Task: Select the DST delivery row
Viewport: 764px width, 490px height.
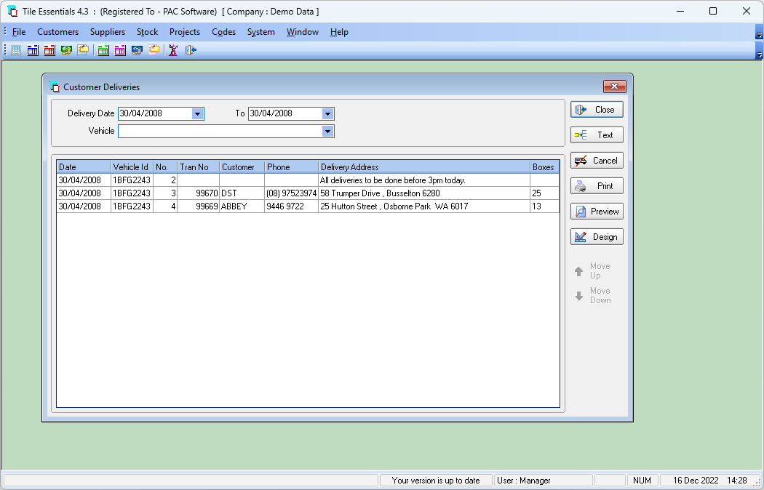Action: click(308, 193)
